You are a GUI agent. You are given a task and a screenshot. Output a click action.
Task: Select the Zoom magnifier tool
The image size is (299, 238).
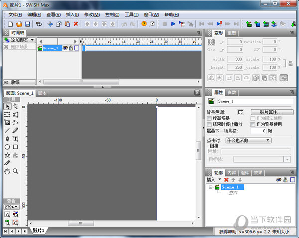coord(16,171)
